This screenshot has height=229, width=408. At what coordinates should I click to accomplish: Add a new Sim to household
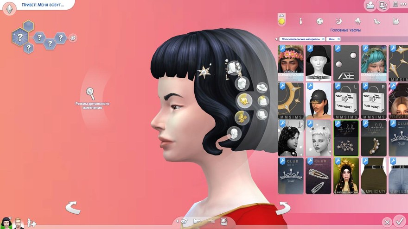[x=32, y=223]
